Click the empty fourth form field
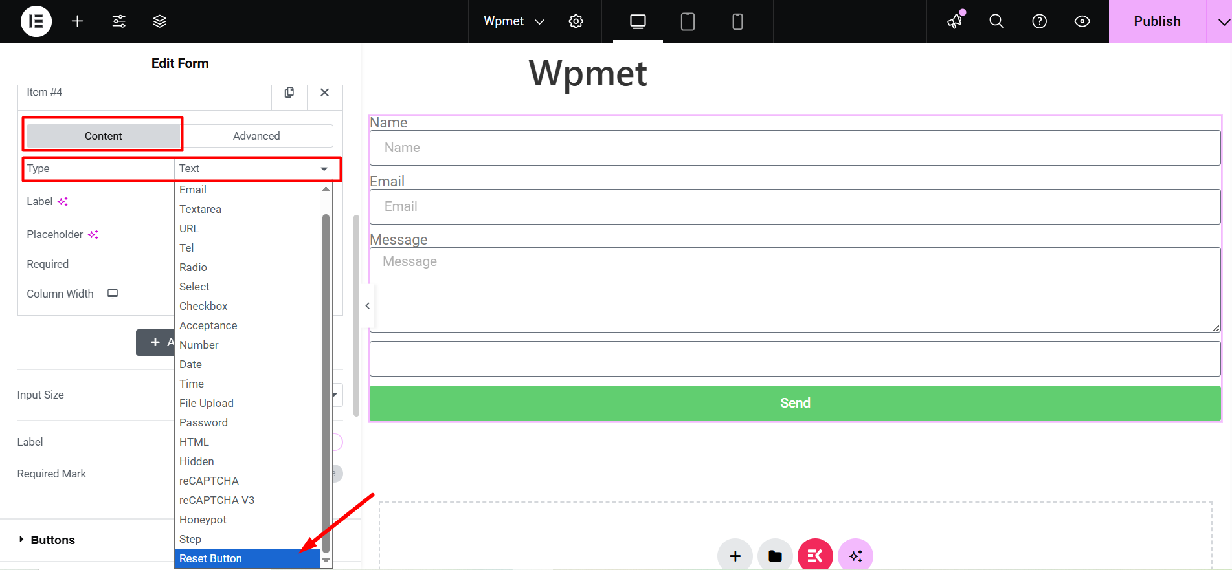The width and height of the screenshot is (1232, 570). click(795, 359)
